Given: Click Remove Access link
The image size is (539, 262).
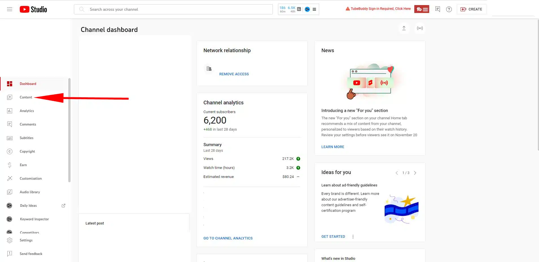Looking at the screenshot, I should 234,74.
